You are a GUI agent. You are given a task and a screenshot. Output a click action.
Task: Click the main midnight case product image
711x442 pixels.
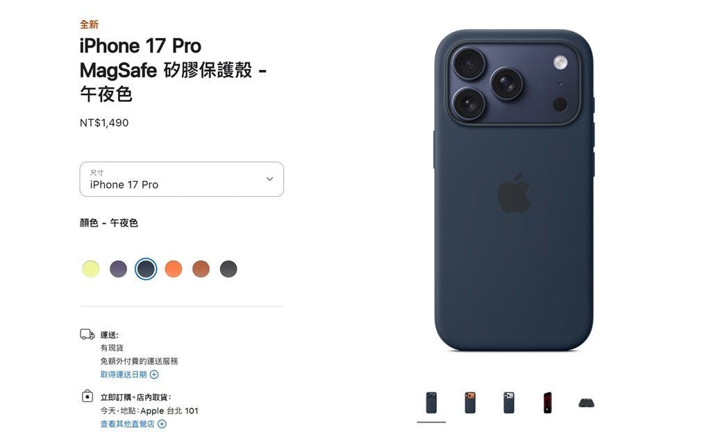tap(514, 191)
